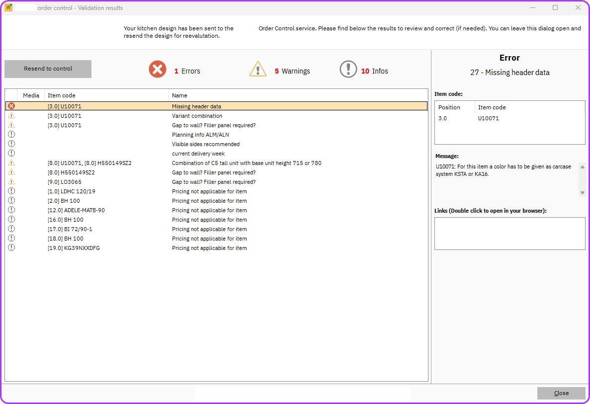Image resolution: width=590 pixels, height=404 pixels.
Task: Click the red Errors summary icon
Action: click(158, 69)
